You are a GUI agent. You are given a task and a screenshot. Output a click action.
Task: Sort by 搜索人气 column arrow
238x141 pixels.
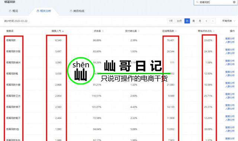tap(63, 31)
